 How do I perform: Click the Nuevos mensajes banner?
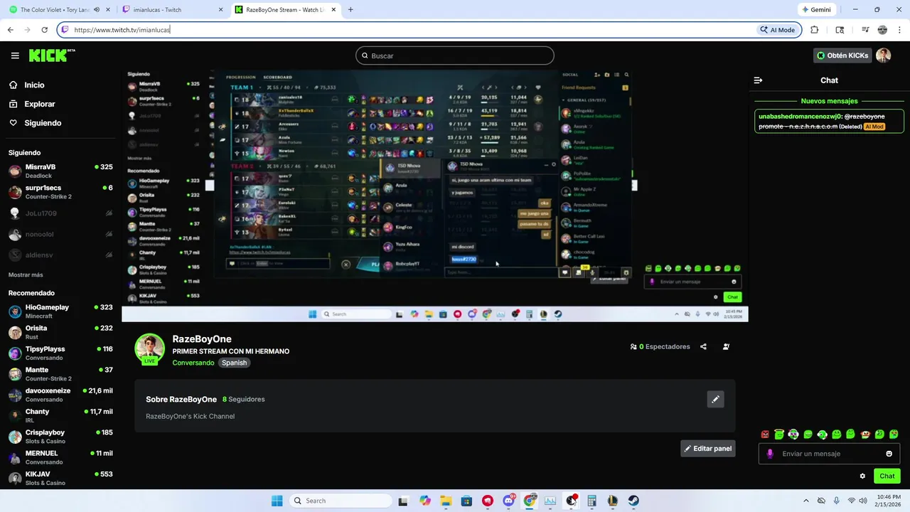[829, 101]
